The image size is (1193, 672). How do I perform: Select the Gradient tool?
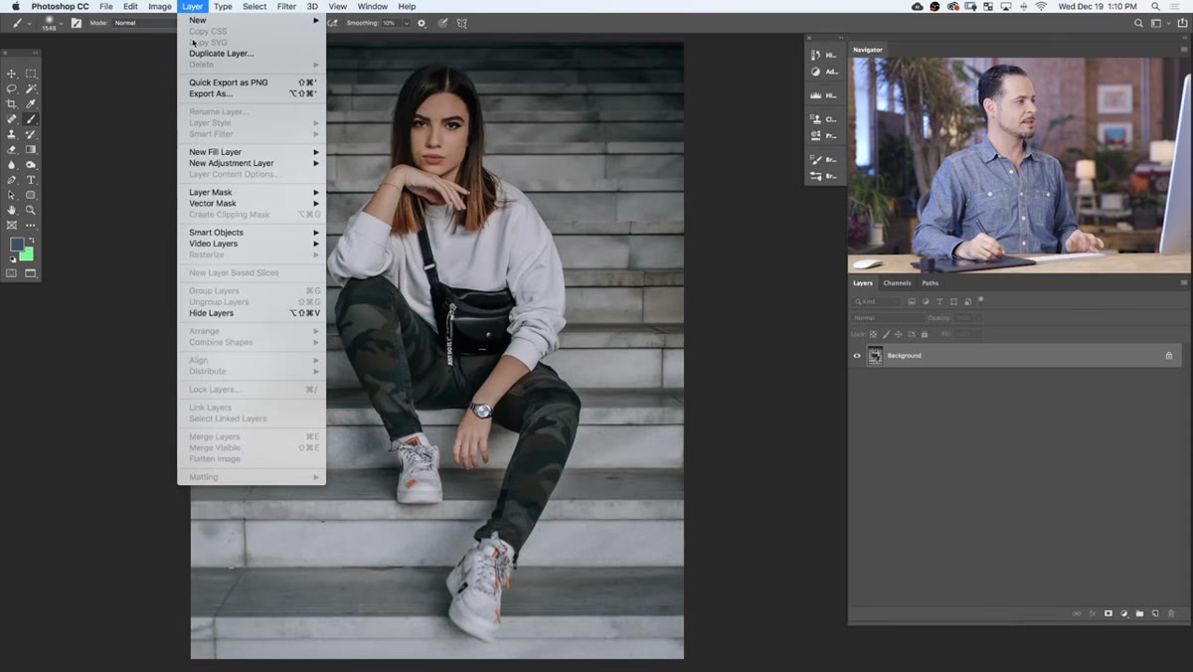[x=31, y=149]
